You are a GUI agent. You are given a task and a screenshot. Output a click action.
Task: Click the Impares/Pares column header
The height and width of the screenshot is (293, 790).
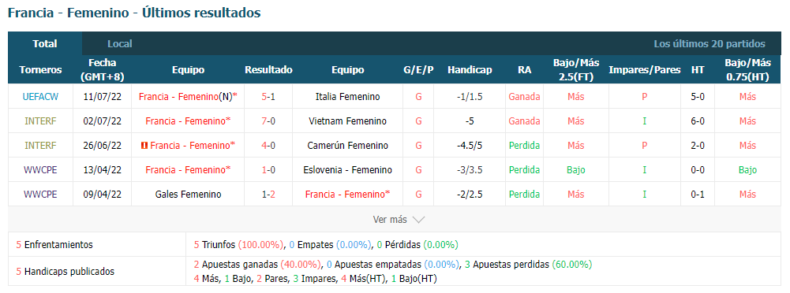point(645,70)
